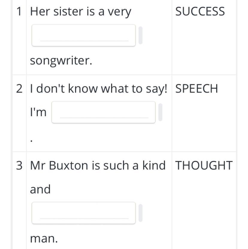Click the text "I don't know what to say!"
Screen dimensions: 248x249
click(x=99, y=89)
